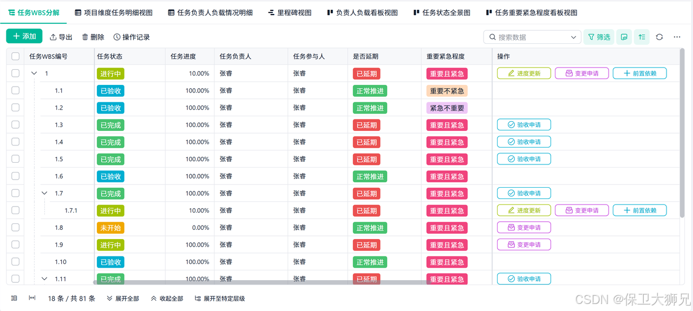
Task: Tick the checkbox for row 1.5
Action: [x=15, y=159]
